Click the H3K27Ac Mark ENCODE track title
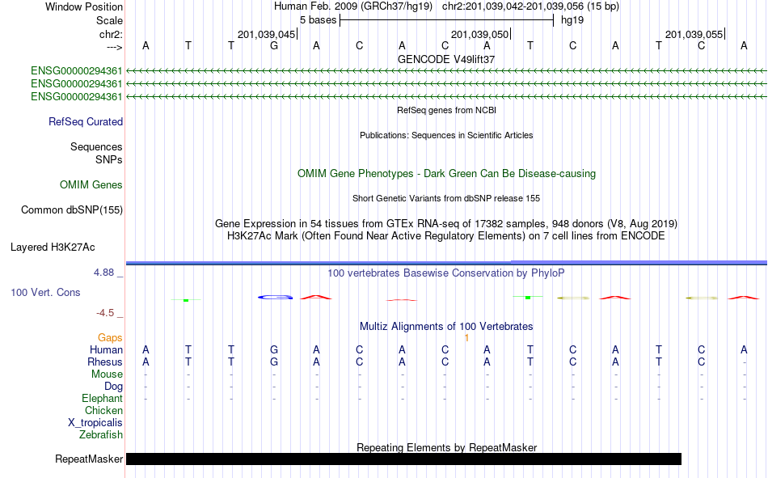Viewport: 768px width, 478px height. pos(446,236)
